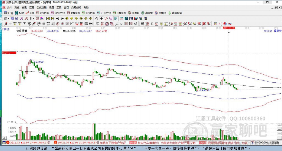This screenshot has height=151, width=282.
Task: Open the 浏览 menu
Action: coord(17,7)
